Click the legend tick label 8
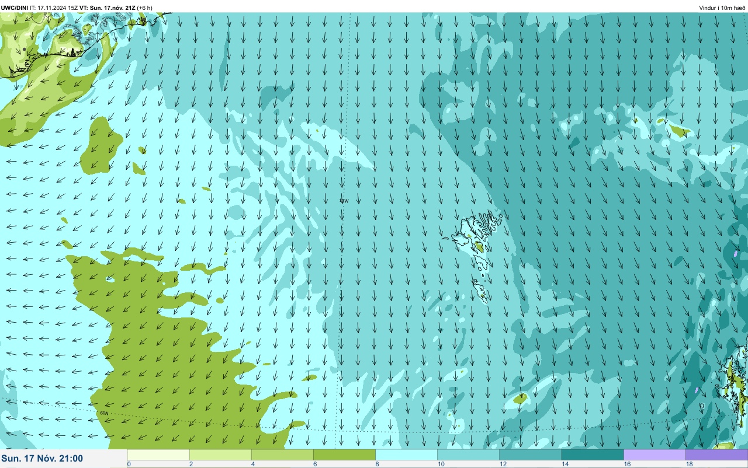 click(x=377, y=464)
